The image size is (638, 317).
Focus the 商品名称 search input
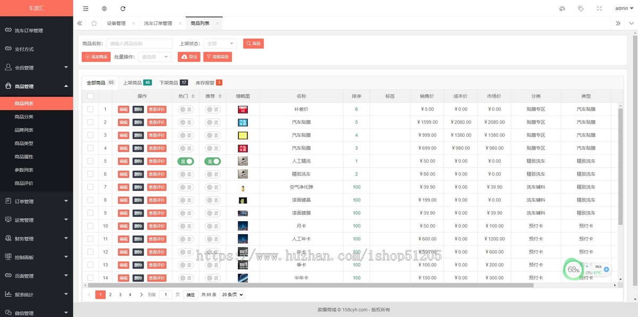click(139, 44)
